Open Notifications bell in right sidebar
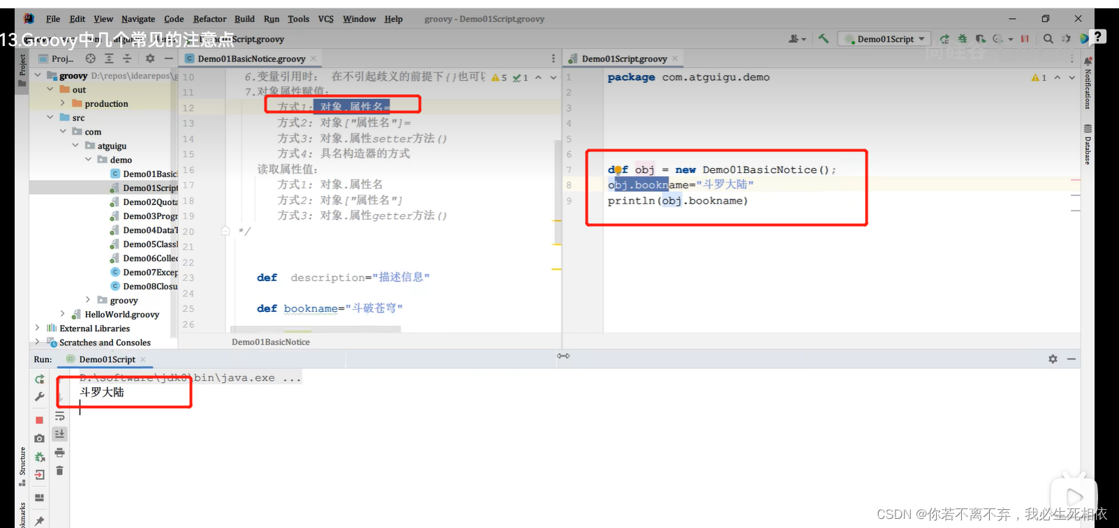Viewport: 1119px width, 528px height. (1088, 61)
